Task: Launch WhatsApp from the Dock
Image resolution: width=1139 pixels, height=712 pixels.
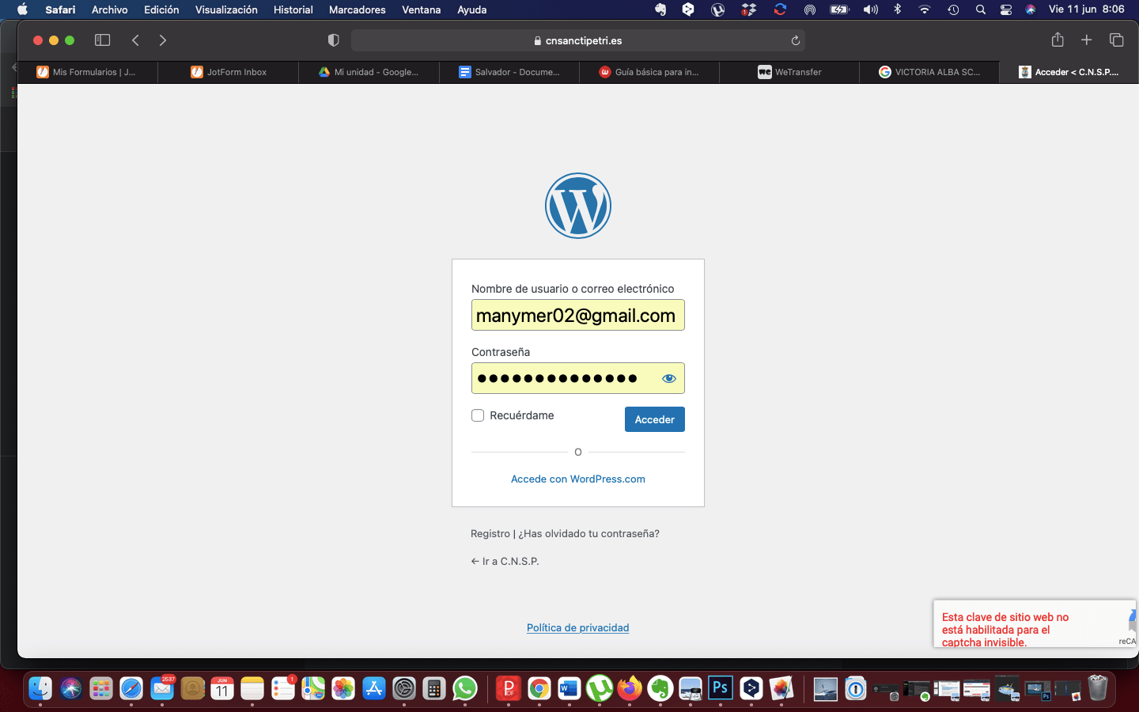Action: (465, 689)
